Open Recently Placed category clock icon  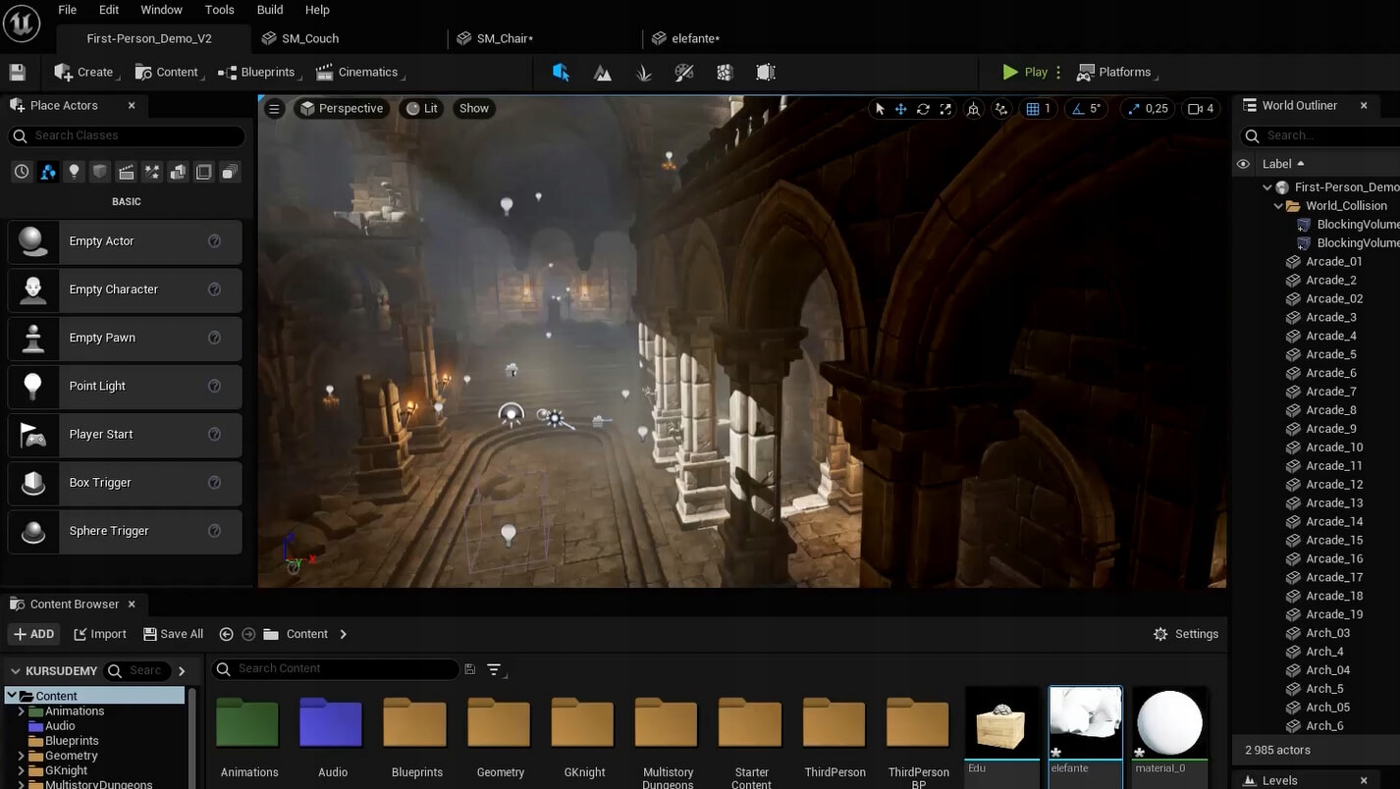click(22, 173)
